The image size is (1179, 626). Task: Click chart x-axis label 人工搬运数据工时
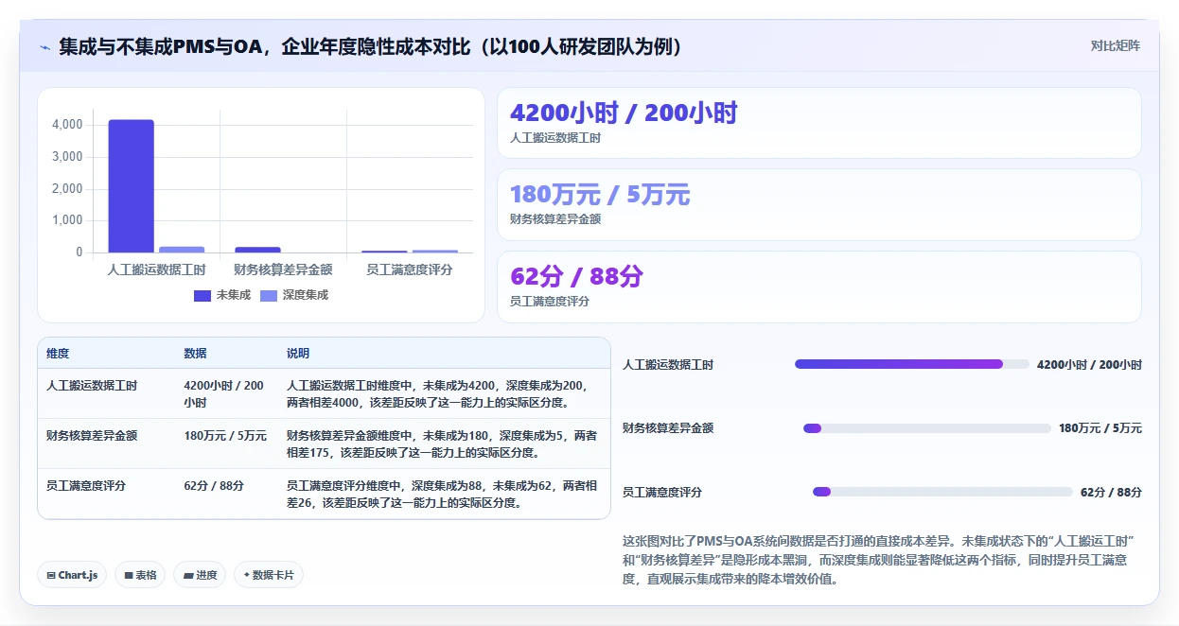coord(157,270)
